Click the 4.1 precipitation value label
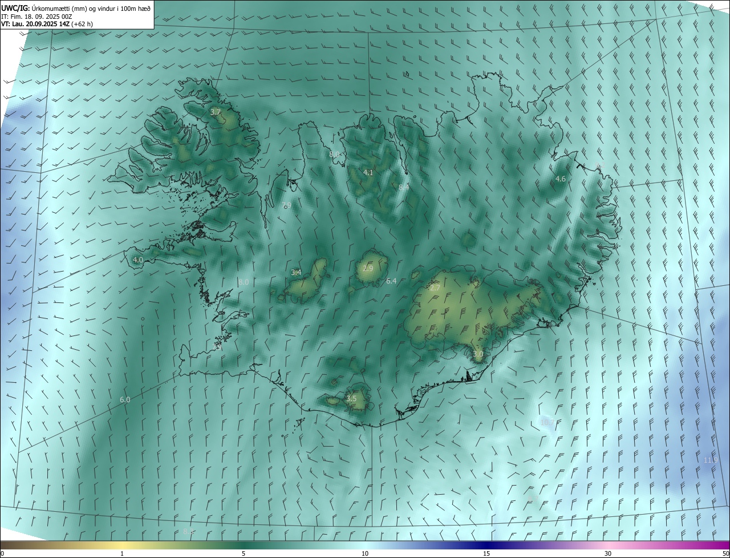 click(368, 172)
